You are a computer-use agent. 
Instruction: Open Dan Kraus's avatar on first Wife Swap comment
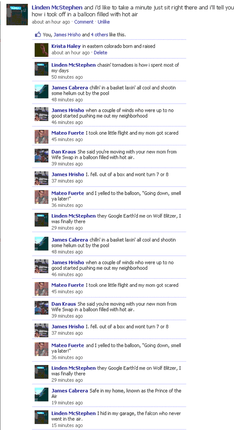coord(41,156)
